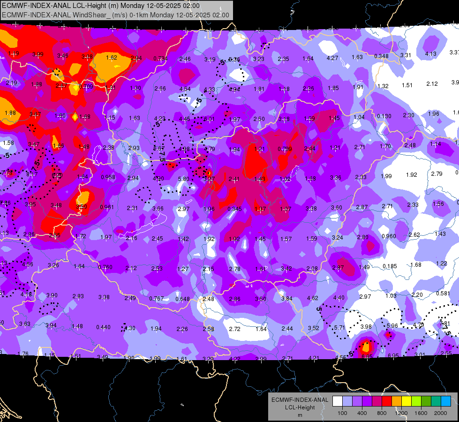Click the LCL-Height title line in header
The height and width of the screenshot is (422, 459).
[x=101, y=6]
